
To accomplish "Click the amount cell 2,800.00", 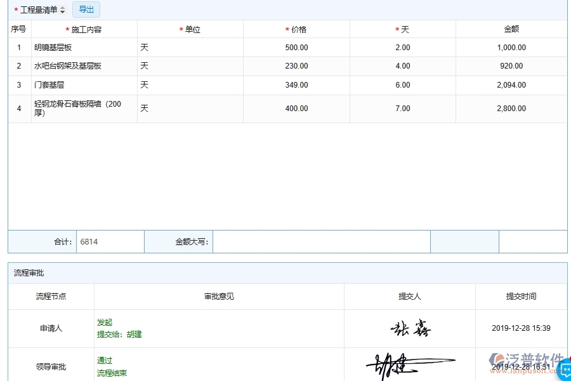I will 511,109.
